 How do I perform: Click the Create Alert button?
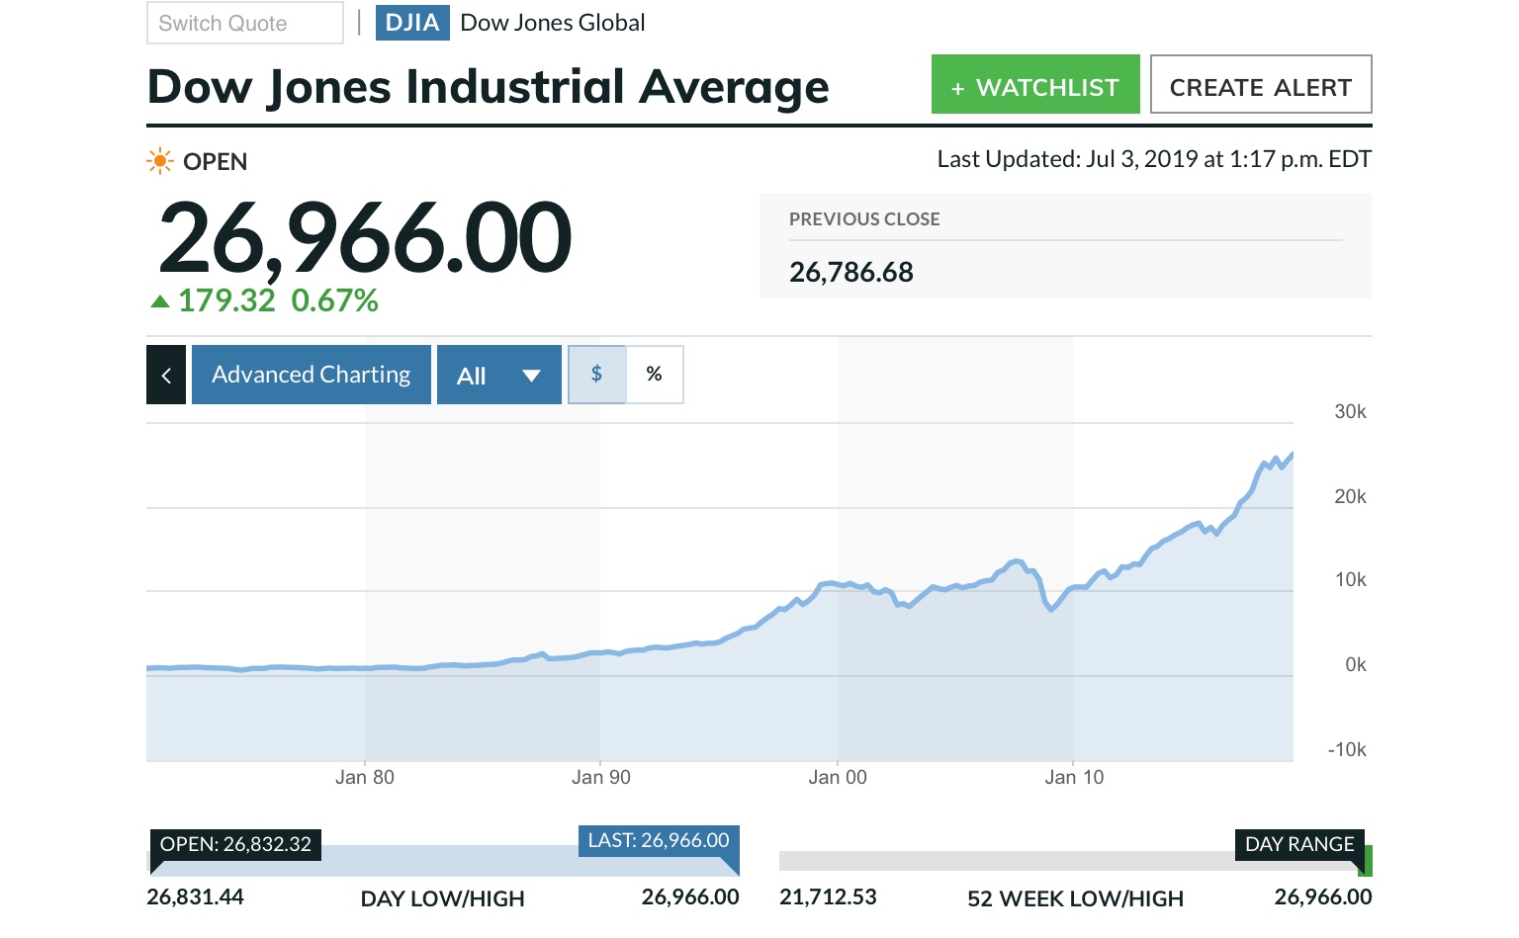coord(1260,85)
